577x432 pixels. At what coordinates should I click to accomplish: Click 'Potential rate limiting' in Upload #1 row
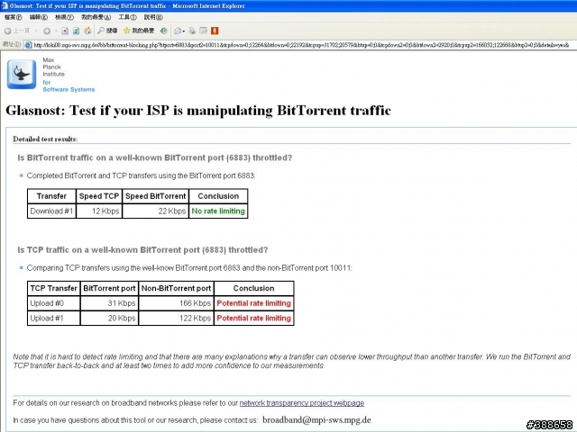(x=254, y=319)
